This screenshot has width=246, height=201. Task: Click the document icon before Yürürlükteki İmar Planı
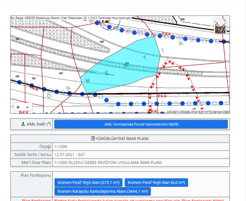[x=93, y=139]
